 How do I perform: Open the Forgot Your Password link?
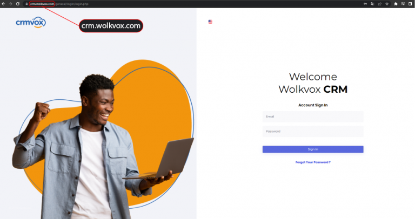click(313, 162)
